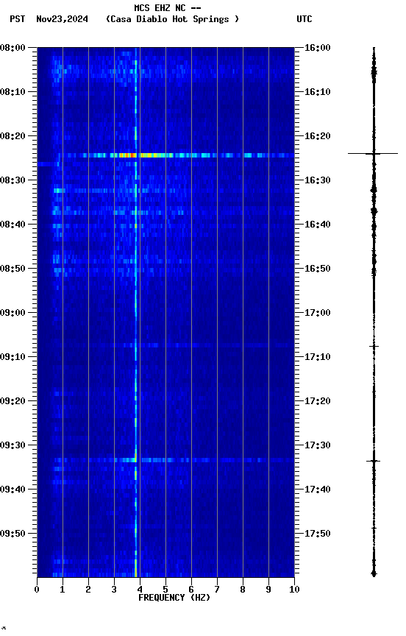Click frequency axis tick label 6
The height and width of the screenshot is (636, 406).
pyautogui.click(x=191, y=590)
